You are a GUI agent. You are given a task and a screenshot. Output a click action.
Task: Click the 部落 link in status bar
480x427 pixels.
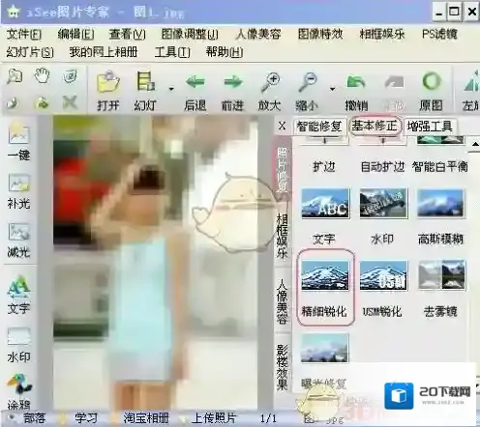pyautogui.click(x=35, y=418)
